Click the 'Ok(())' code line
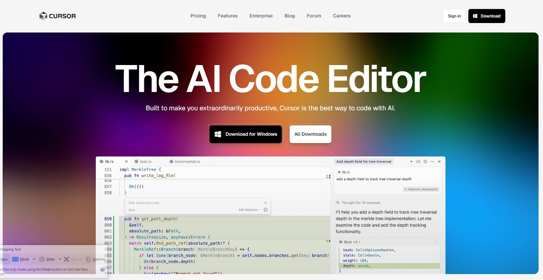 click(136, 187)
